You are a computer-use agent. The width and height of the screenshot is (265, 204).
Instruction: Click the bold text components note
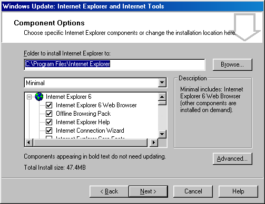click(x=95, y=156)
